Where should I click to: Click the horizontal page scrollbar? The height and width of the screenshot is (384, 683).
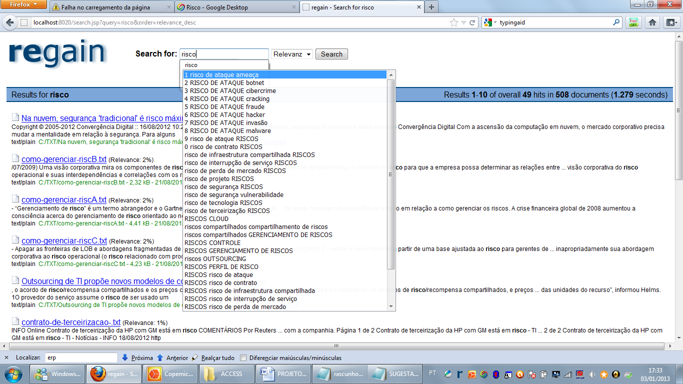click(337, 345)
